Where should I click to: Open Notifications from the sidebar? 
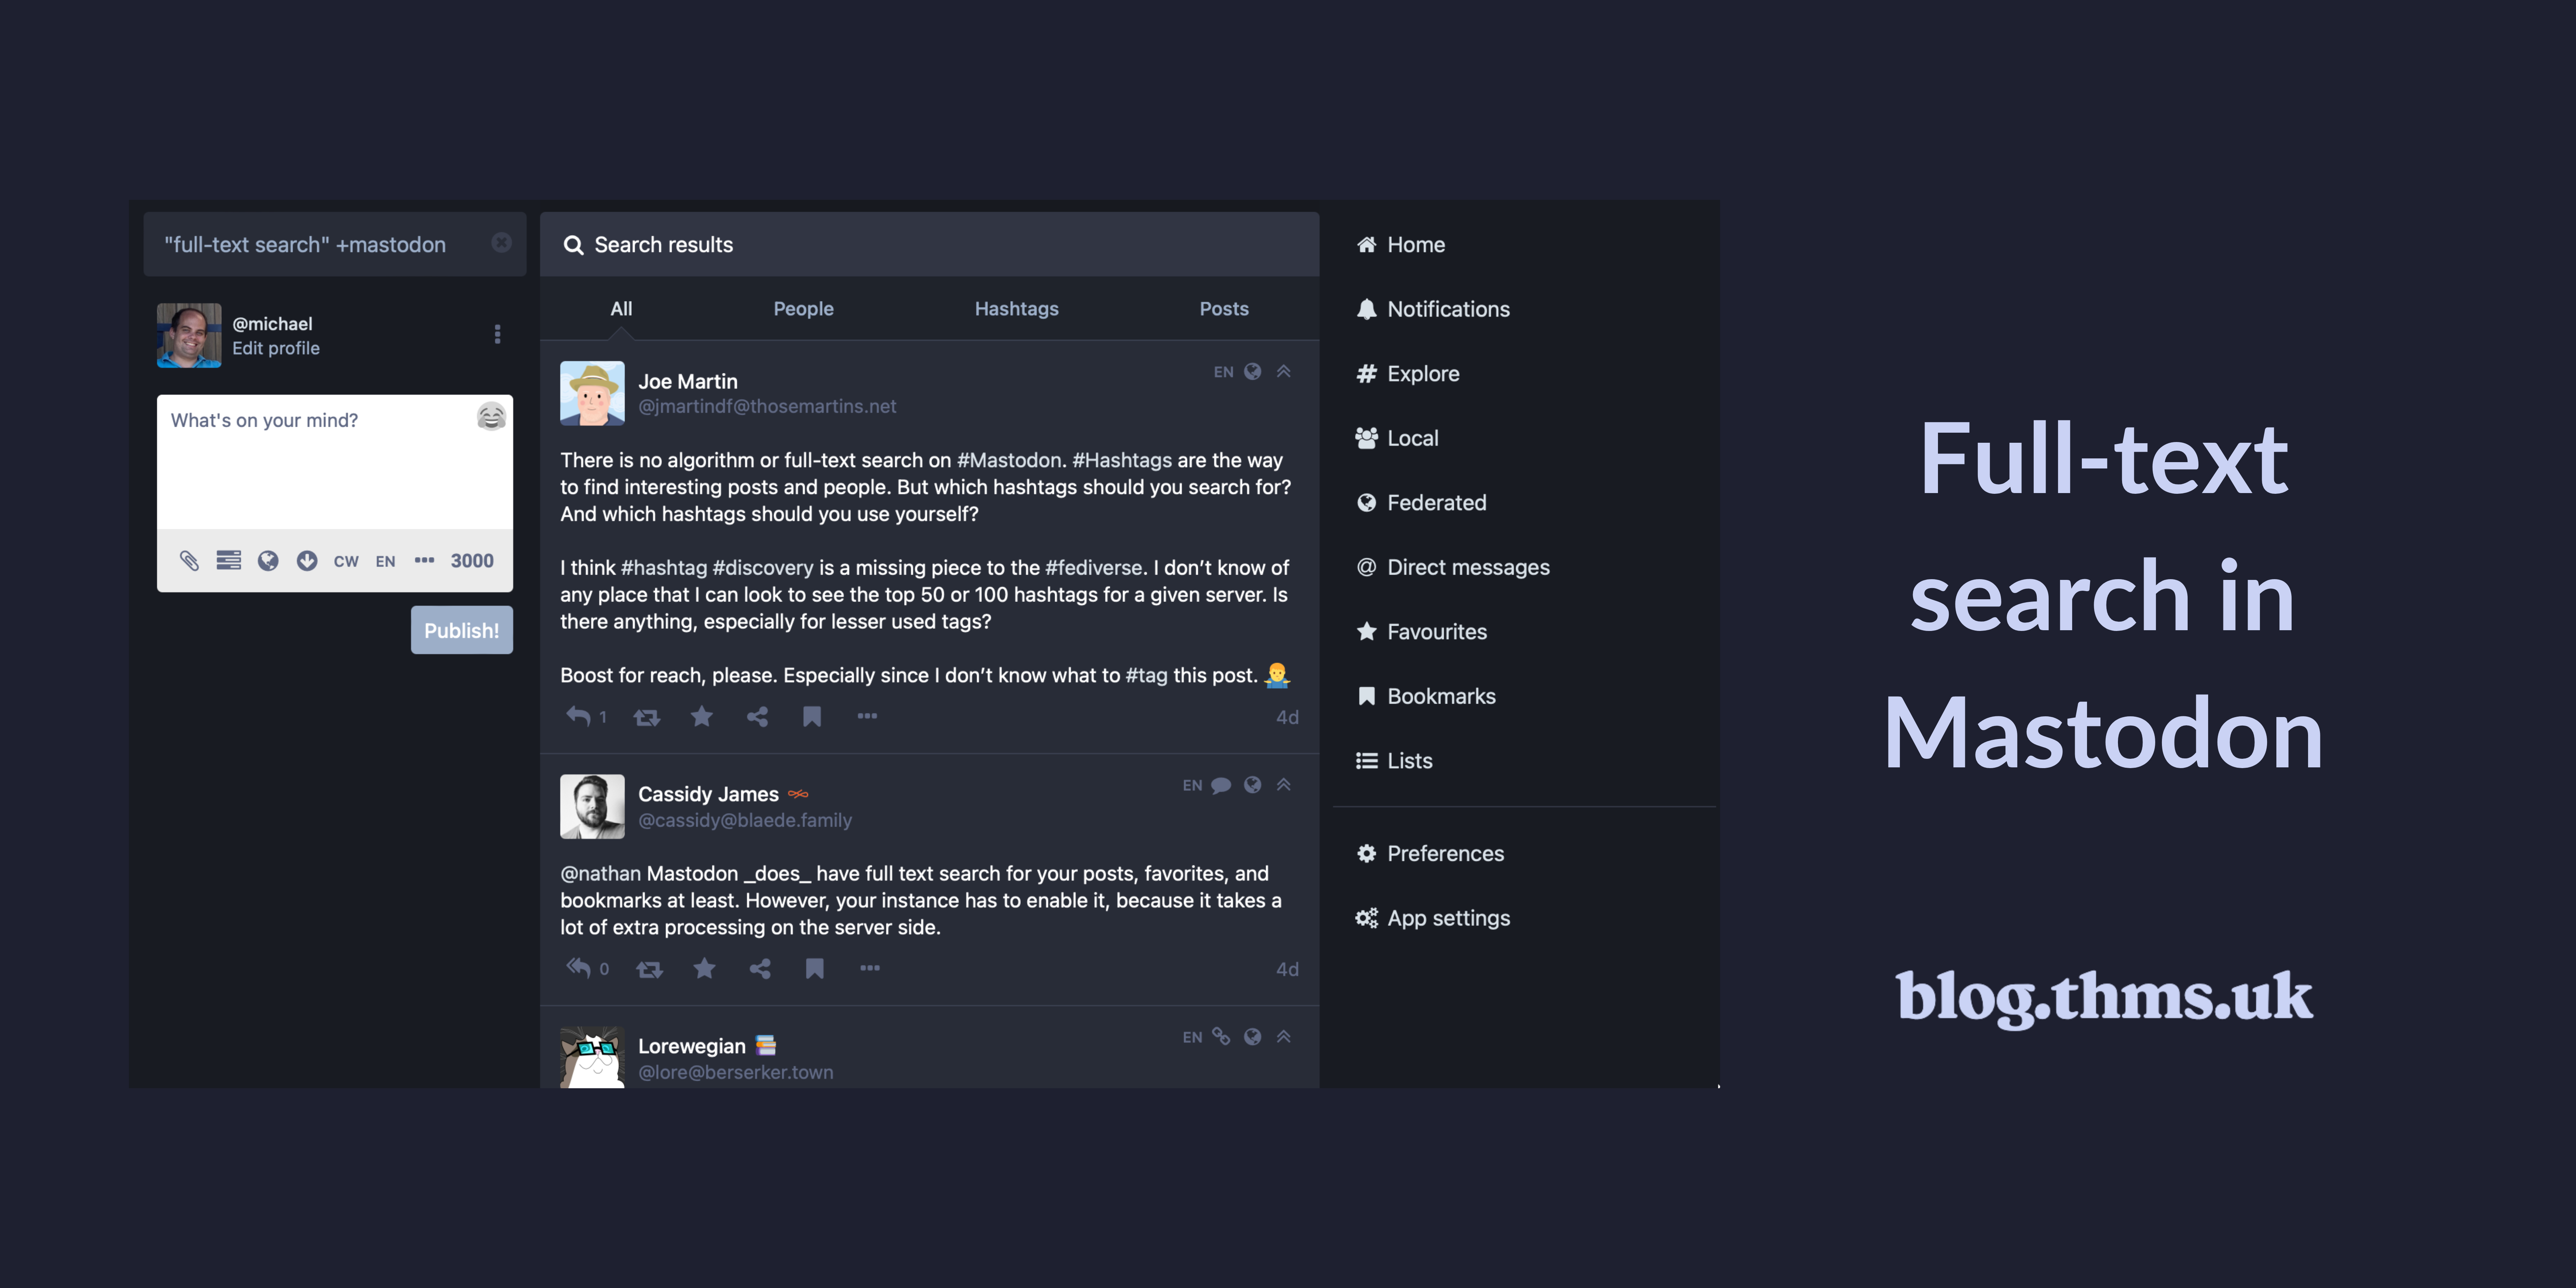[x=1448, y=309]
